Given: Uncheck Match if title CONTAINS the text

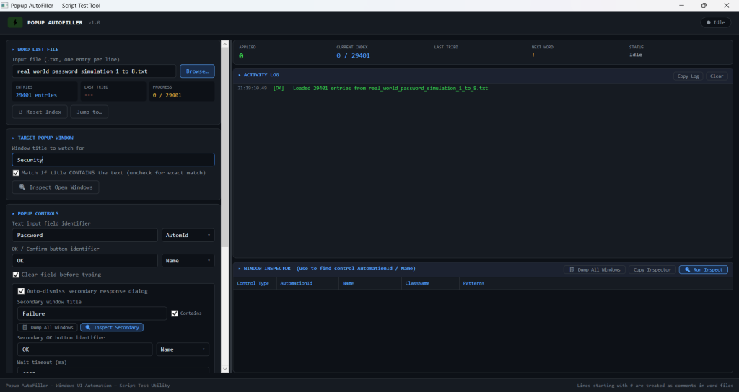Looking at the screenshot, I should click(16, 173).
